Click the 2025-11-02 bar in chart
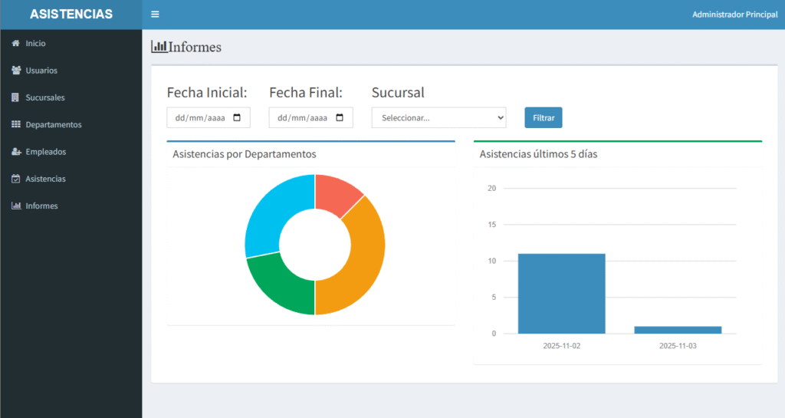785x418 pixels. 561,294
